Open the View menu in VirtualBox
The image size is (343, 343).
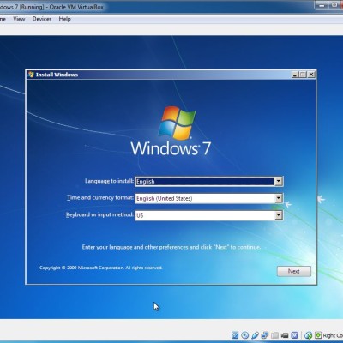[x=19, y=19]
